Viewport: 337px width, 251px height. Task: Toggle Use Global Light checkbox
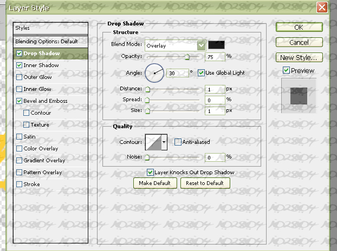pos(201,72)
